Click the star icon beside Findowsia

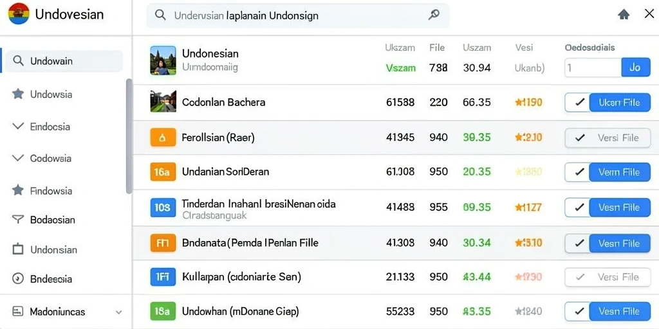[18, 190]
